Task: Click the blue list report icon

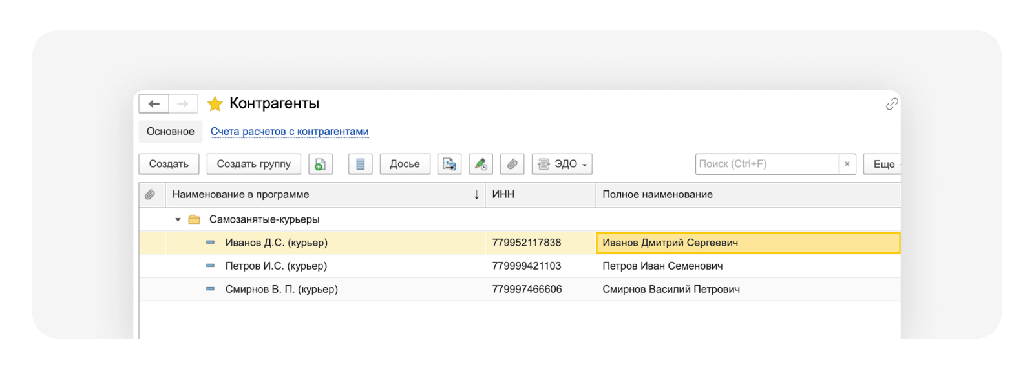Action: click(361, 164)
